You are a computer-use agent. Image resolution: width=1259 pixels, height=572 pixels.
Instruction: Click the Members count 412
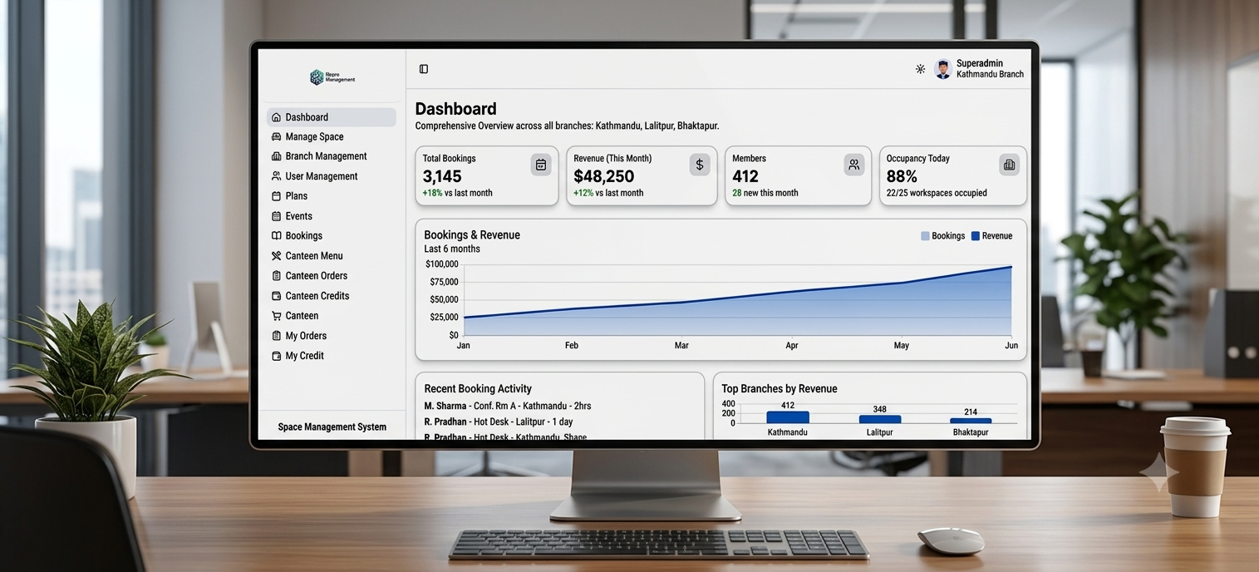coord(745,176)
